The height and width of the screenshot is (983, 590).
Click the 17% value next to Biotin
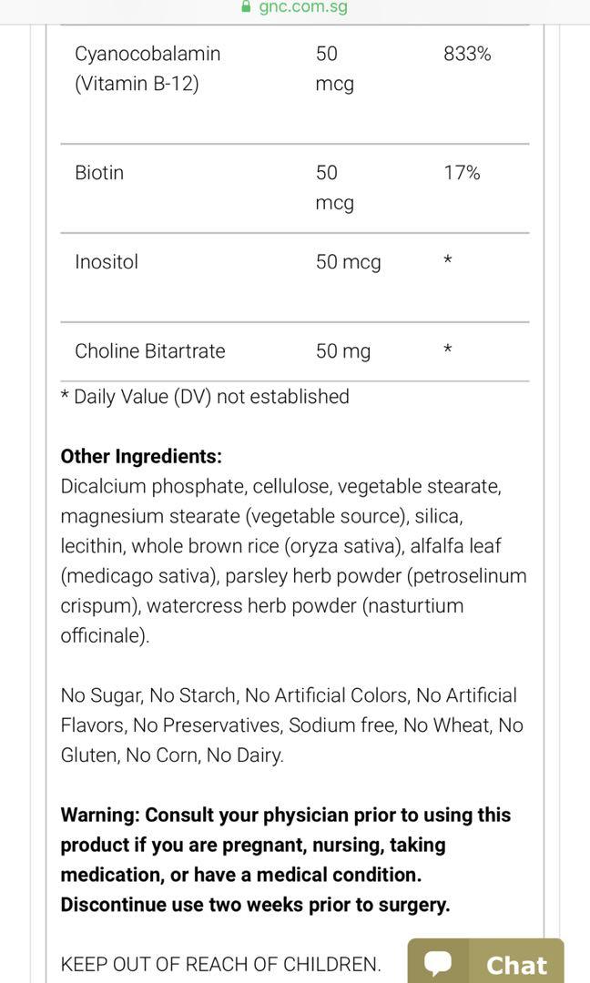(x=464, y=171)
